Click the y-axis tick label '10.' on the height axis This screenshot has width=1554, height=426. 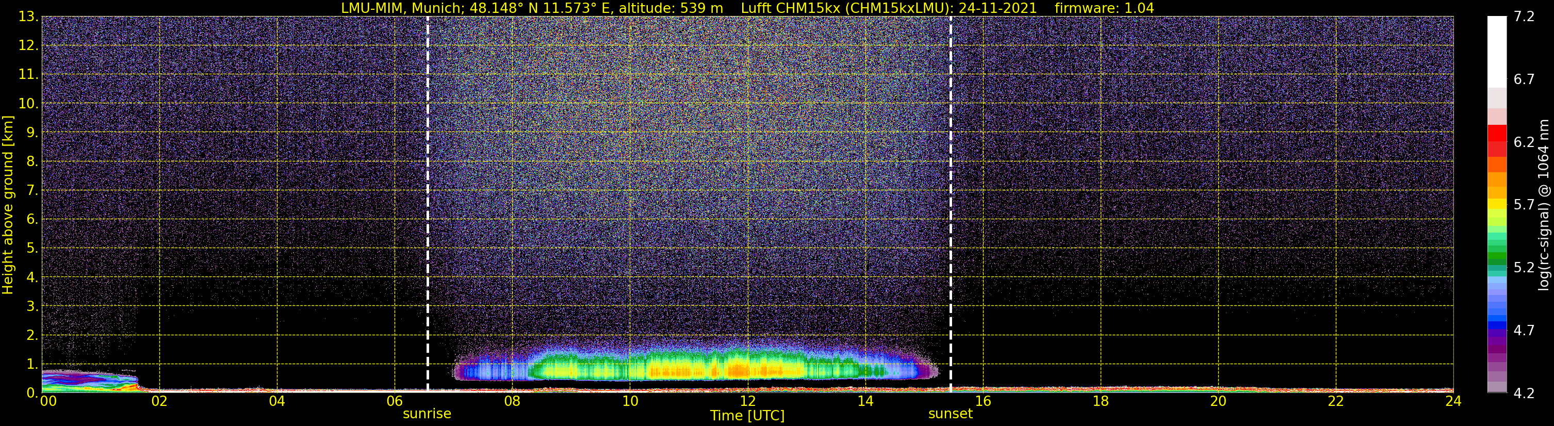coord(28,103)
